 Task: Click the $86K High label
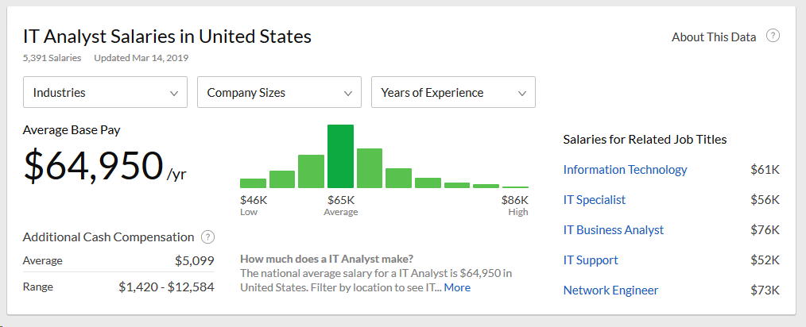[514, 201]
